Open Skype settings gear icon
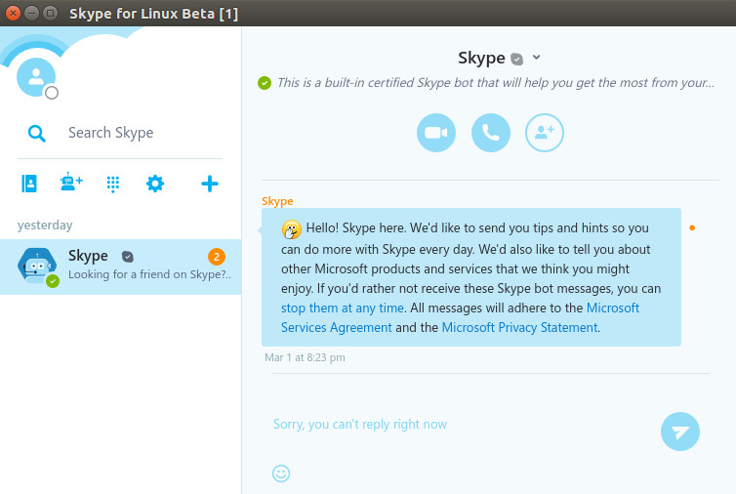Image resolution: width=736 pixels, height=494 pixels. pos(155,184)
